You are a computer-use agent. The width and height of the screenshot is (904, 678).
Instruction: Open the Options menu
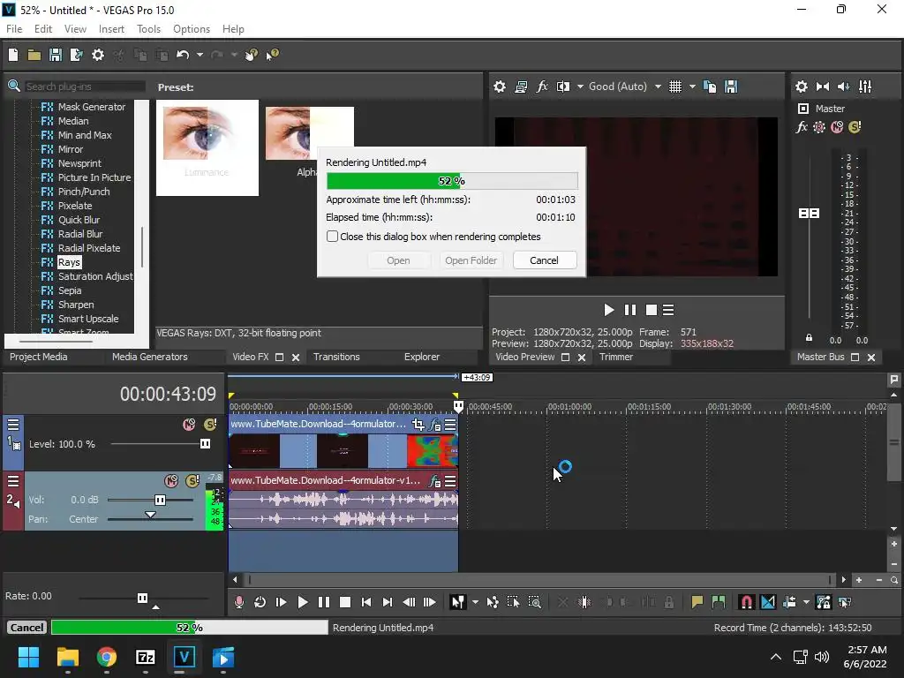(x=192, y=29)
